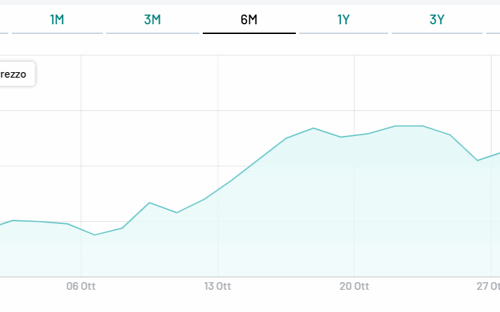Click the 06 Ott axis date label

point(81,286)
